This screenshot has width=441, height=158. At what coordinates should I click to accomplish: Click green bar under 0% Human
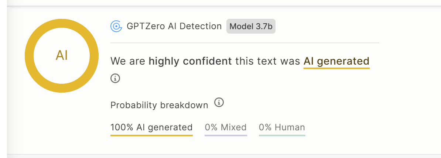[x=282, y=135]
